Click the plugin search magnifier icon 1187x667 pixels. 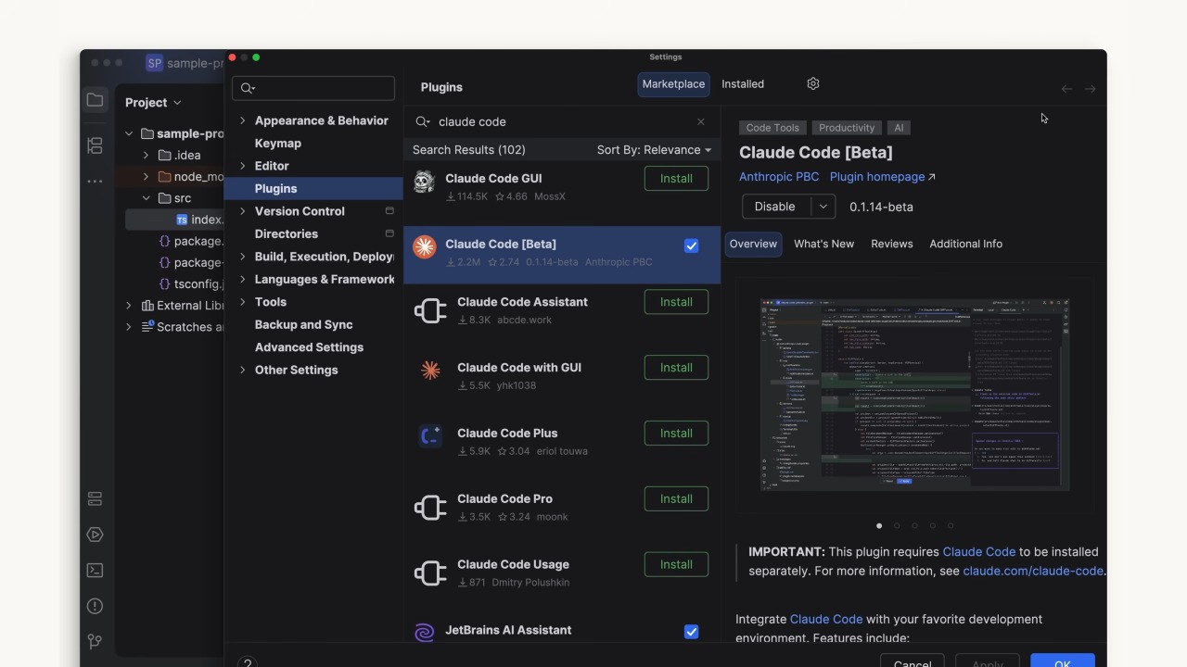tap(422, 121)
